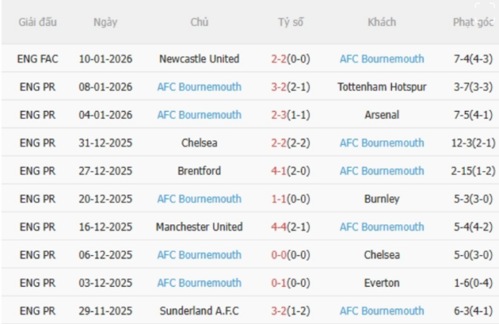Click the Everton team name
Image resolution: width=499 pixels, height=324 pixels.
pos(381,283)
